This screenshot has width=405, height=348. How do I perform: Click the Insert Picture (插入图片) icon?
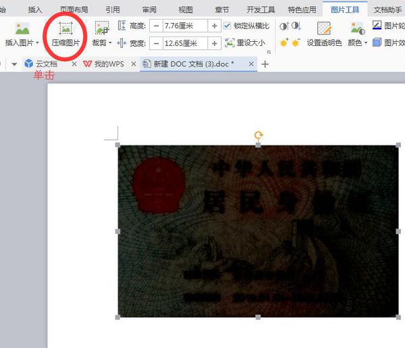[22, 28]
